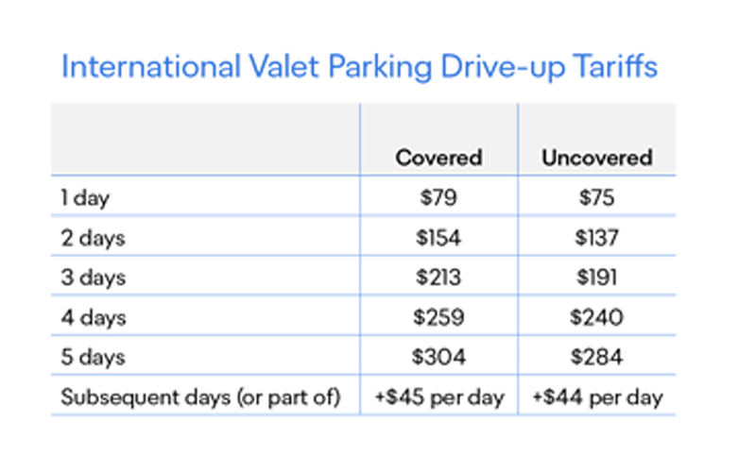
Task: Select the Uncovered column header
Action: click(x=596, y=158)
